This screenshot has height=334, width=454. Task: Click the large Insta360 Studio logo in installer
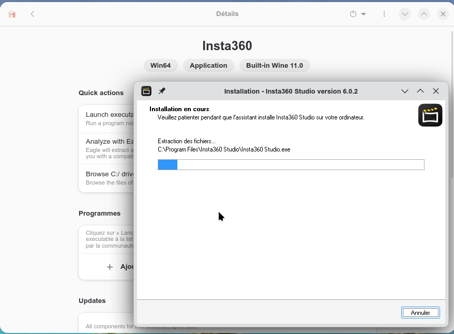pyautogui.click(x=430, y=115)
